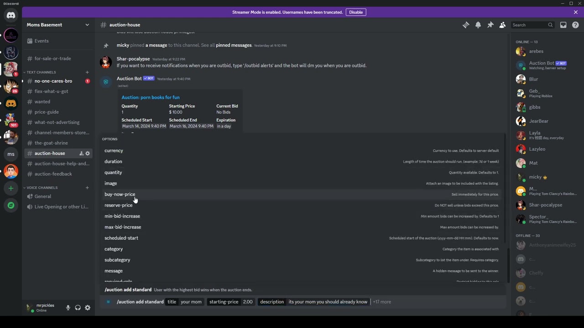Viewport: 584px width, 328px height.
Task: Open threads icon in channel header
Action: [466, 25]
